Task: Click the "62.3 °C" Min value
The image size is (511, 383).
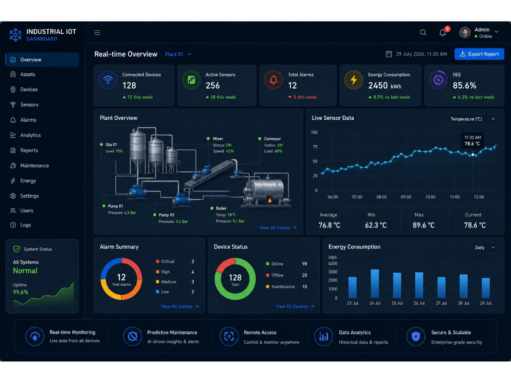Action: click(x=376, y=225)
